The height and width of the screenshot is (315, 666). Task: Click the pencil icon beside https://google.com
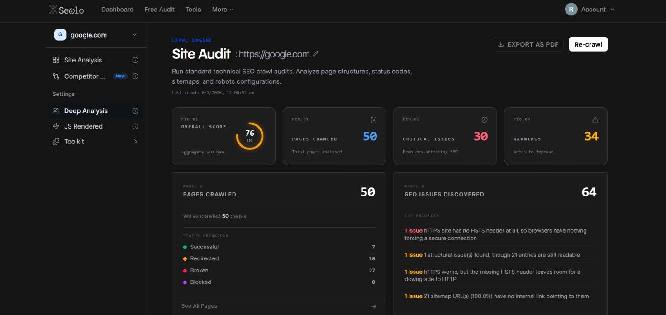tap(316, 54)
